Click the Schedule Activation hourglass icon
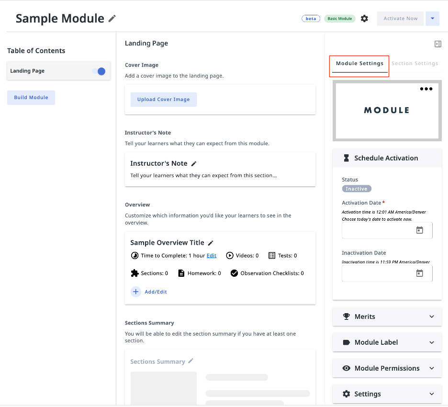448x407 pixels. [x=346, y=158]
